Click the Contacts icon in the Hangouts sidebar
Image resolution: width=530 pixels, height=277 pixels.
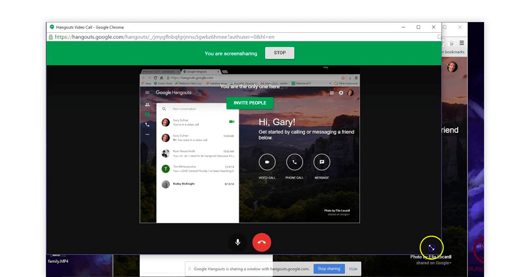point(148,105)
